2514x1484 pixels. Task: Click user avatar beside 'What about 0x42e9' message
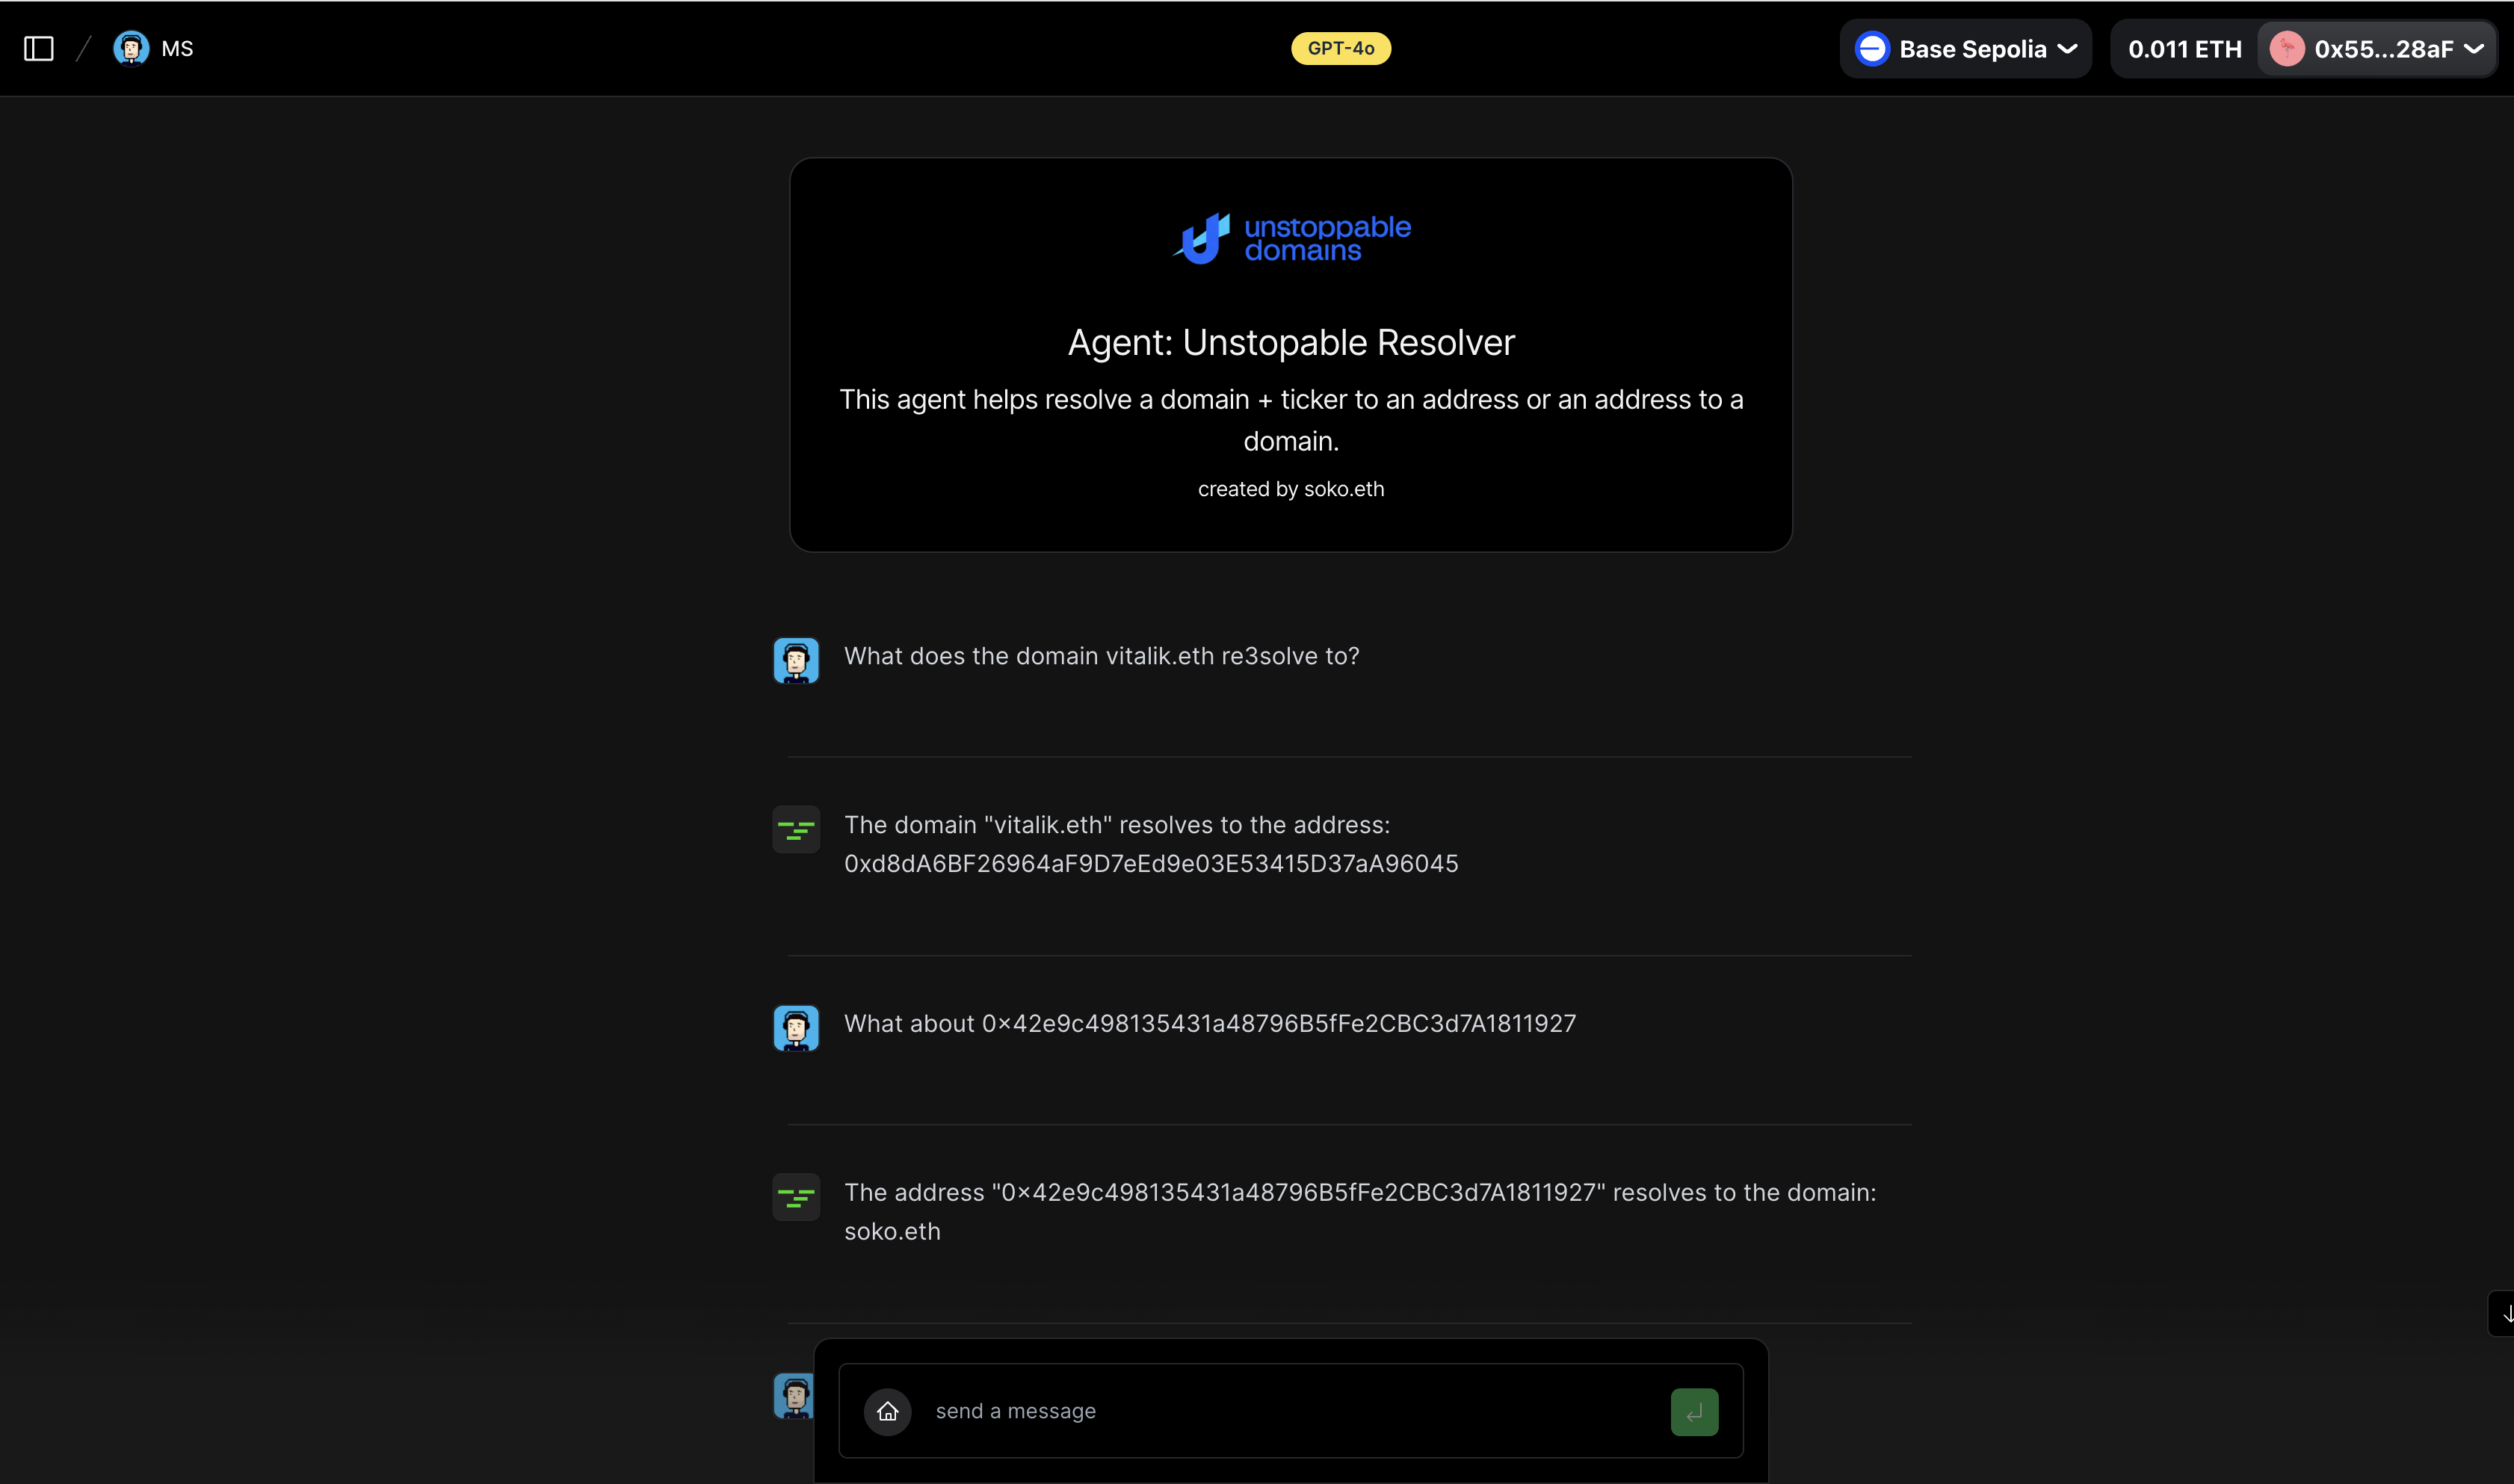[x=796, y=1028]
